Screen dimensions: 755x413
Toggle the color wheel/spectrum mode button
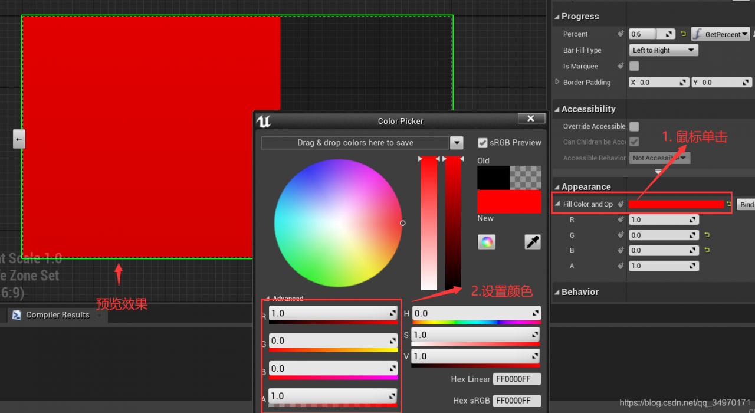tap(487, 242)
